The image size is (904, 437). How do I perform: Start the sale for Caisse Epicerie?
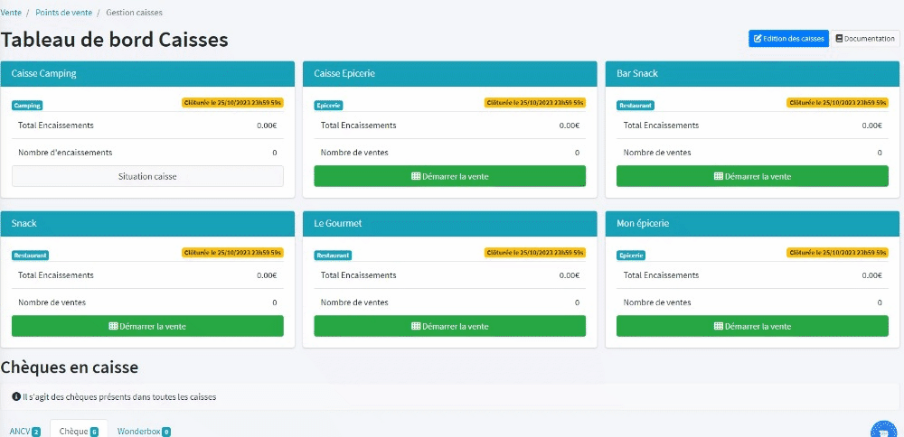tap(449, 176)
